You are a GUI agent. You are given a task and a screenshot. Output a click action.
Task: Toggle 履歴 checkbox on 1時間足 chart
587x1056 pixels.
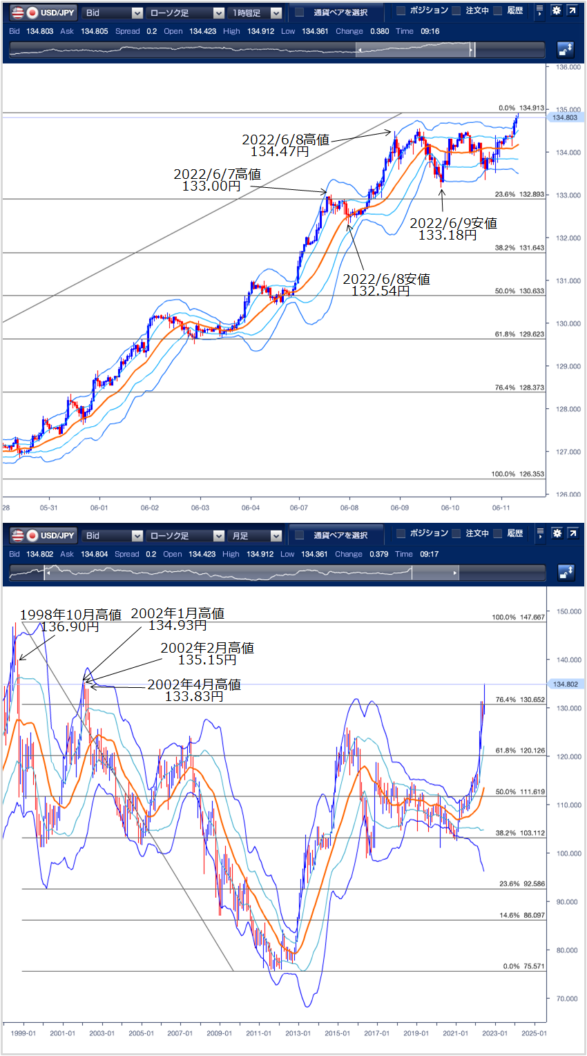click(x=498, y=11)
